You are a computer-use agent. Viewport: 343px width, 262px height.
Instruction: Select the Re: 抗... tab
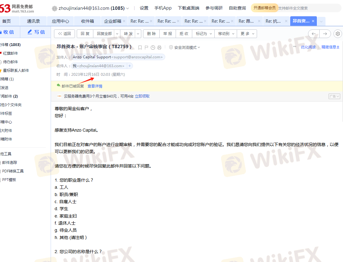point(273,21)
